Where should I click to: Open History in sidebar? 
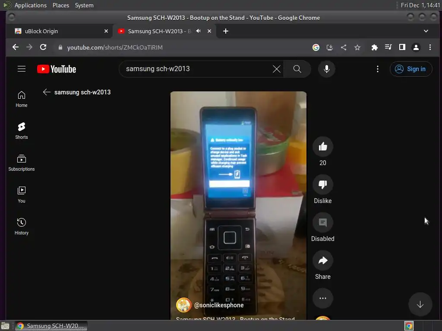coord(22,227)
